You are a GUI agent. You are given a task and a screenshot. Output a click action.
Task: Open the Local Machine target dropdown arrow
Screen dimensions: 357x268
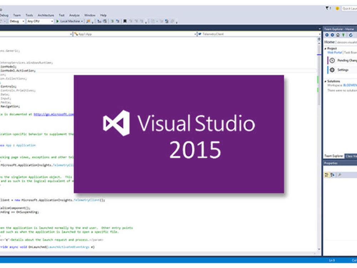click(x=82, y=21)
